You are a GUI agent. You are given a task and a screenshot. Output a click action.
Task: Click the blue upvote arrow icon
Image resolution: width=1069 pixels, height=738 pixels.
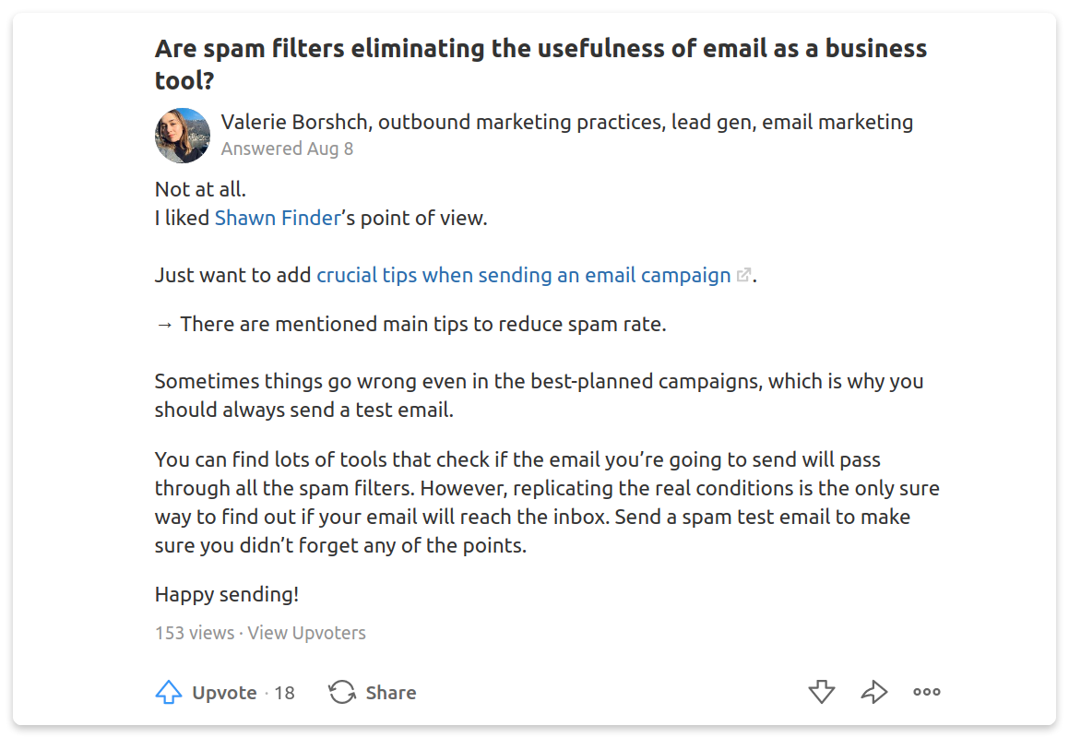169,692
